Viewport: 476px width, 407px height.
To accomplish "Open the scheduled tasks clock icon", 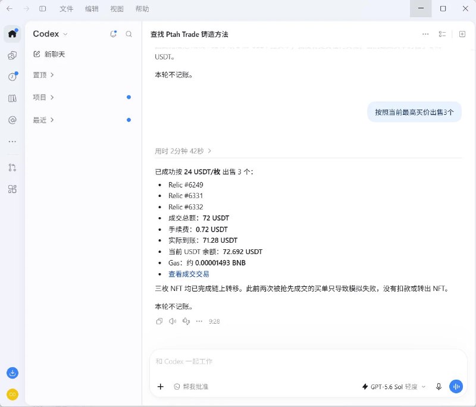I will pyautogui.click(x=12, y=77).
